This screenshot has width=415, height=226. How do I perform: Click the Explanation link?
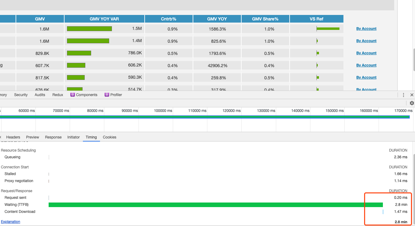tap(10, 222)
